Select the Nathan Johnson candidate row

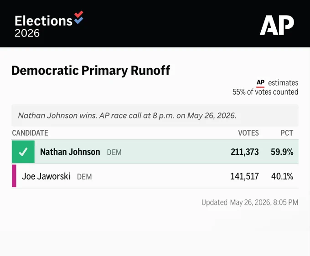tap(155, 152)
